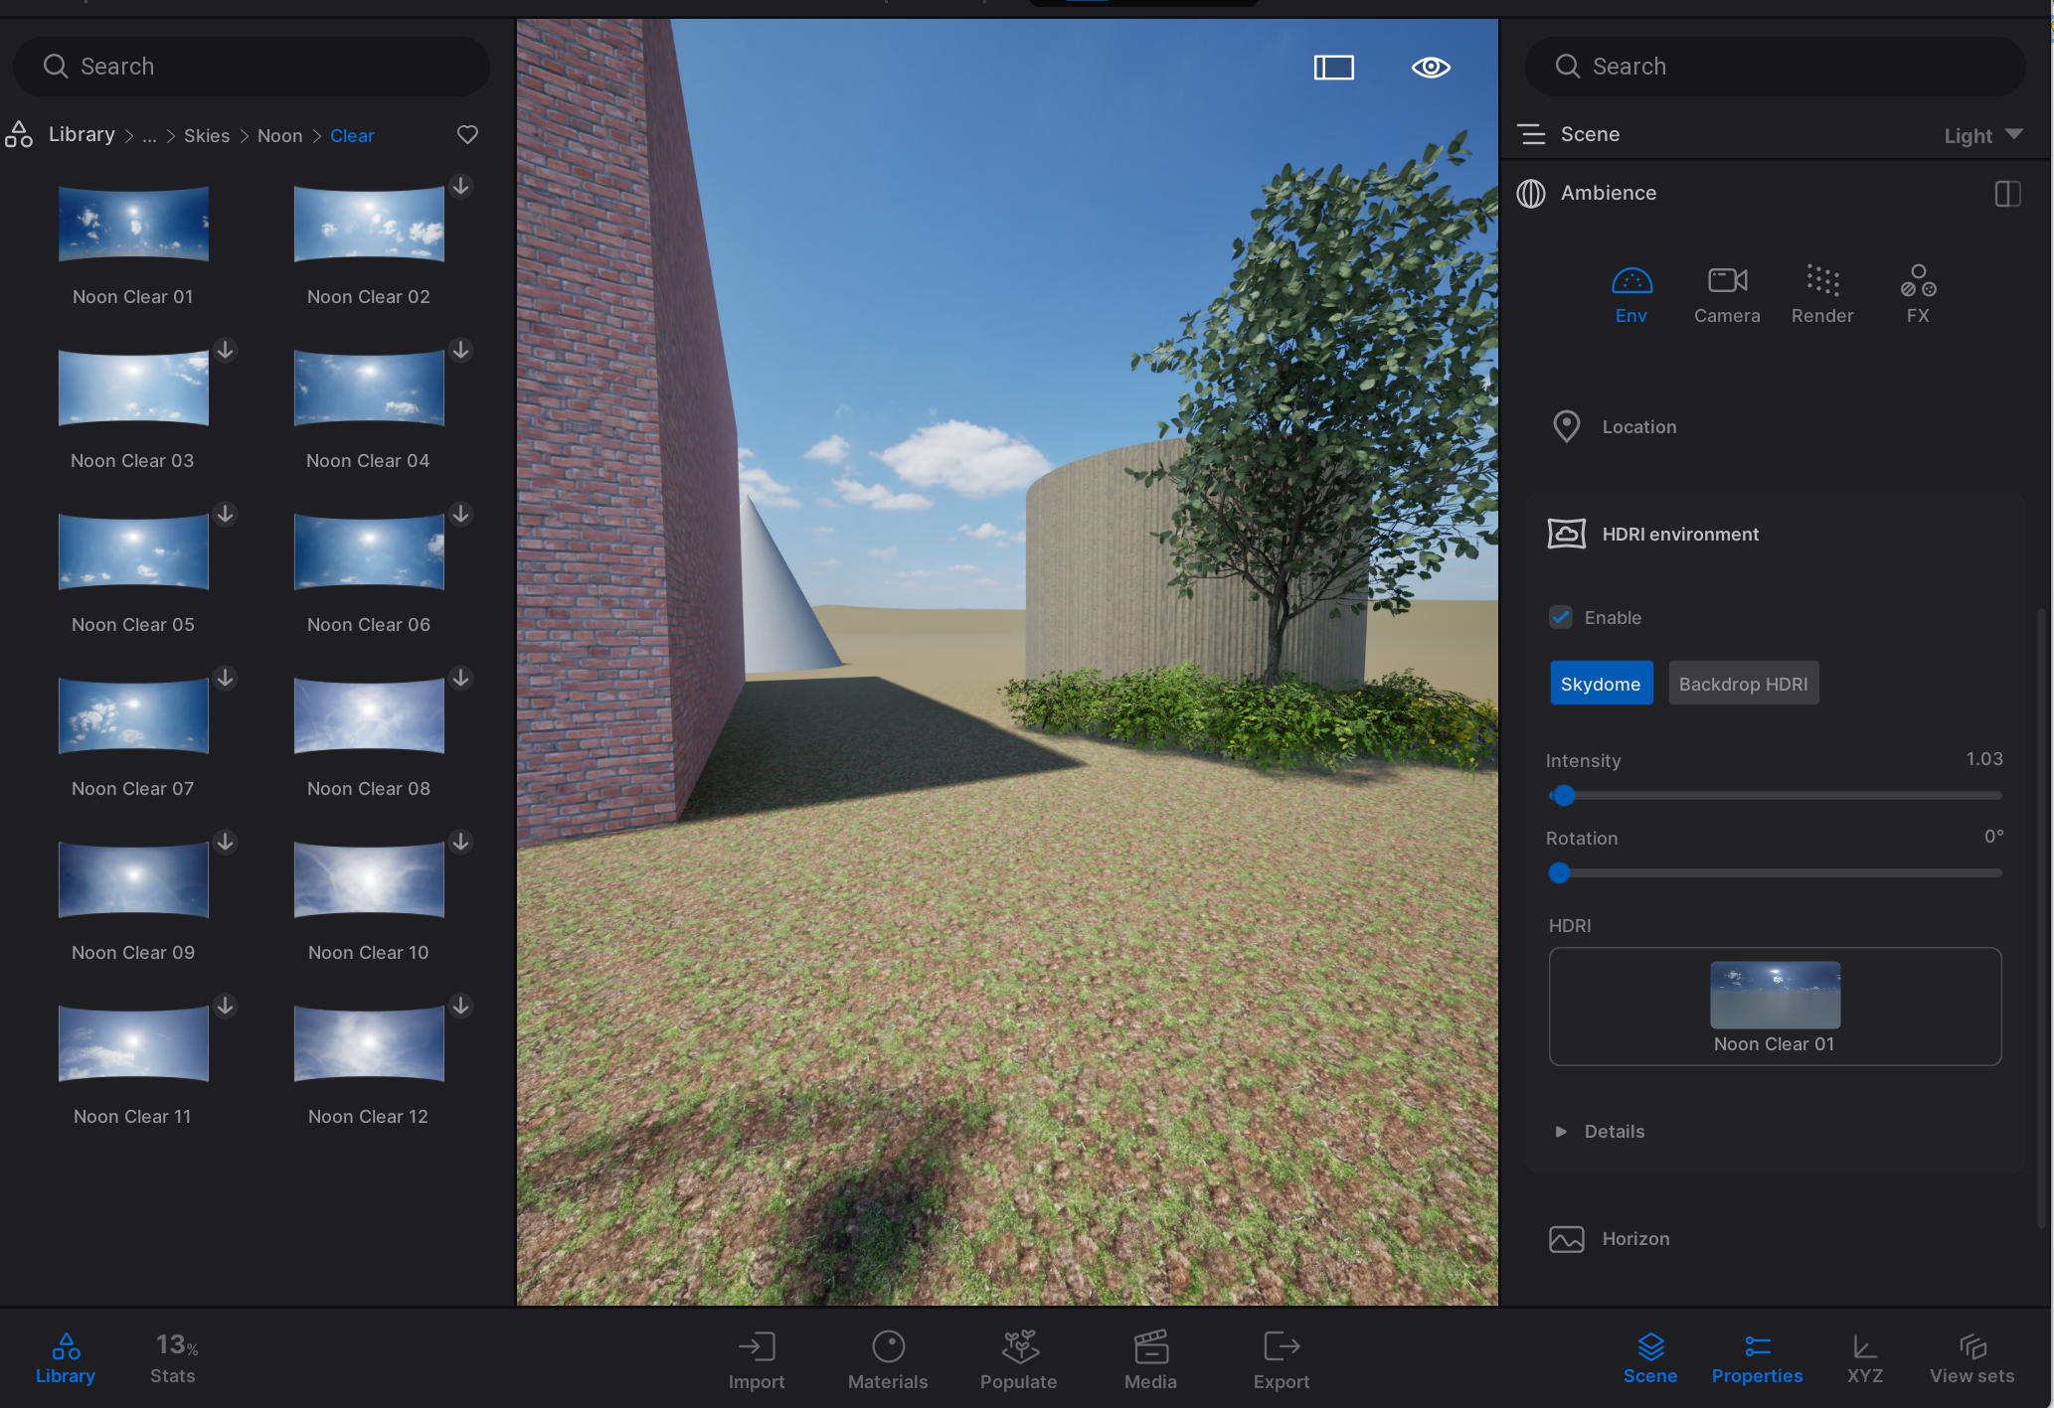Open the Populate tool
2054x1408 pixels.
coord(1018,1359)
